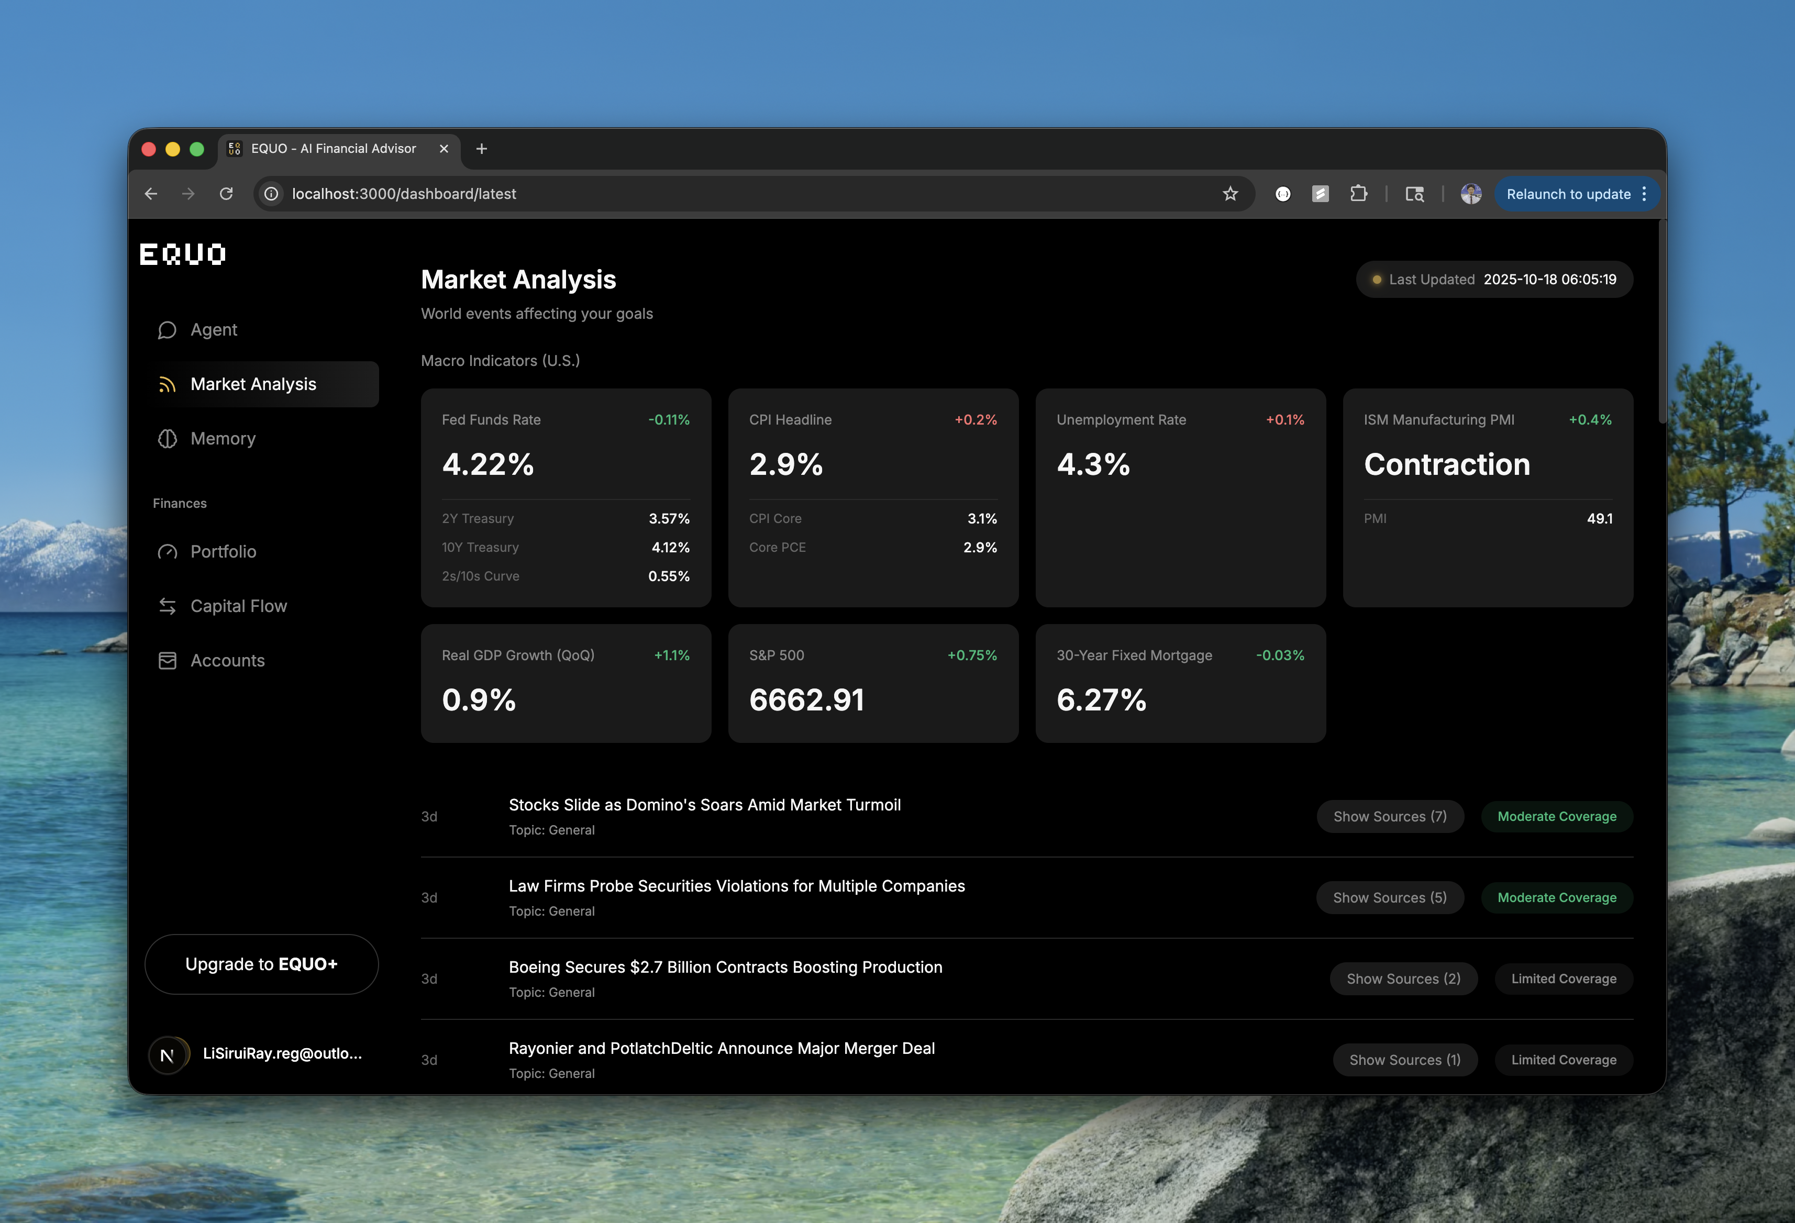
Task: Open the browser Extensions puzzle icon
Action: pyautogui.click(x=1358, y=194)
